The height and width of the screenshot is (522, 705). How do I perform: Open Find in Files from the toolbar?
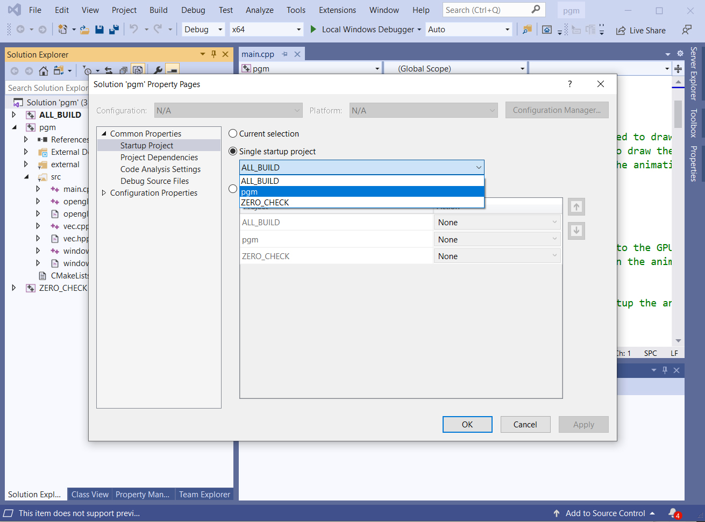click(527, 30)
